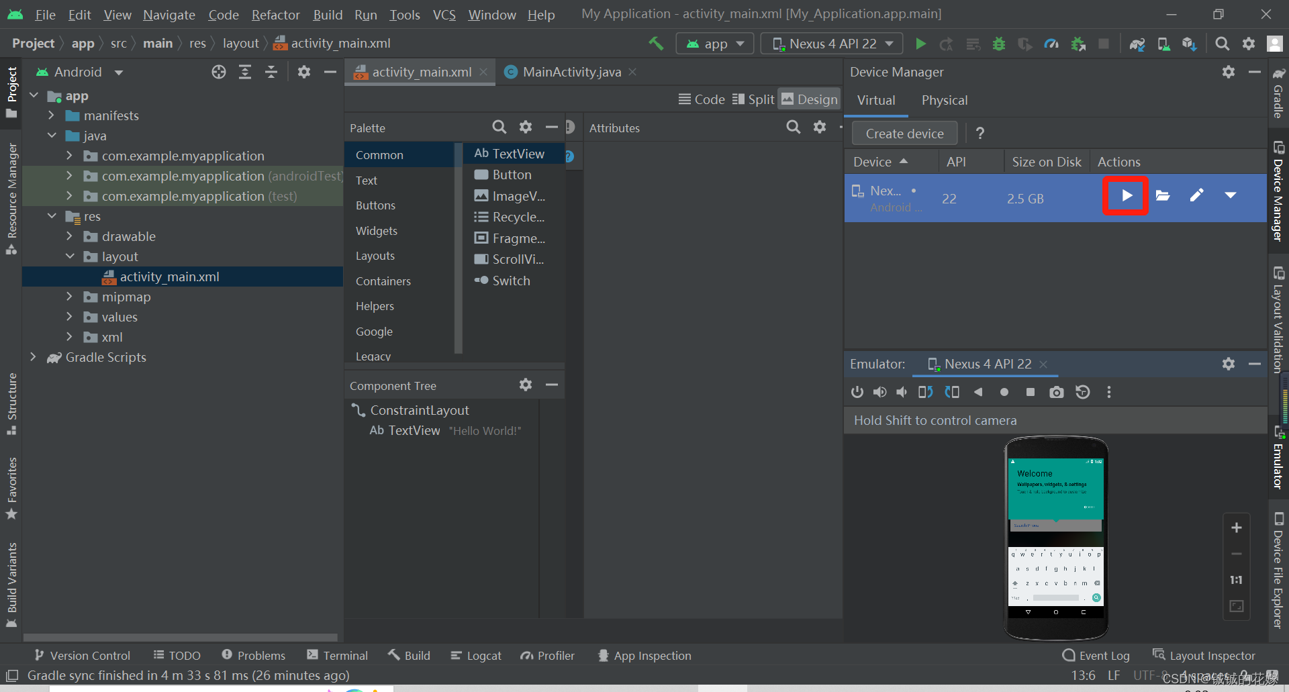Screen dimensions: 1289x692
Task: Click the Sync Project with Gradle icon
Action: click(x=1137, y=44)
